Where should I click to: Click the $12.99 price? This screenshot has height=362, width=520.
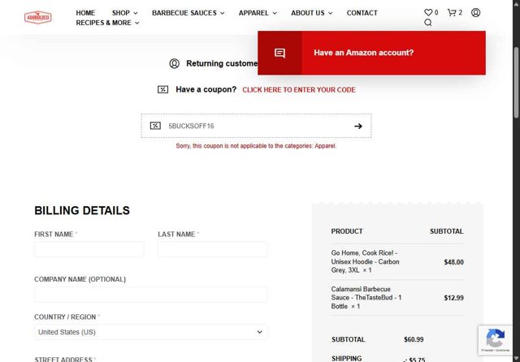453,298
